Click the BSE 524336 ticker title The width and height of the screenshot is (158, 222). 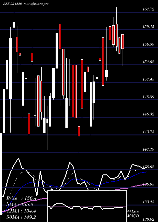(12, 4)
